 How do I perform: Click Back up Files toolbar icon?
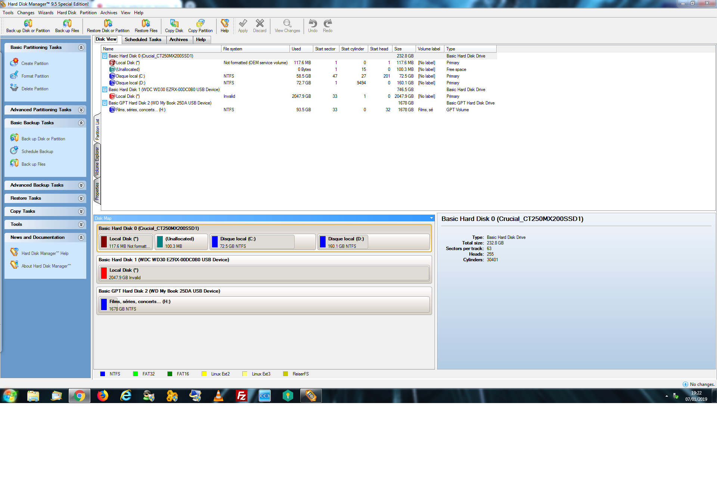(x=67, y=24)
